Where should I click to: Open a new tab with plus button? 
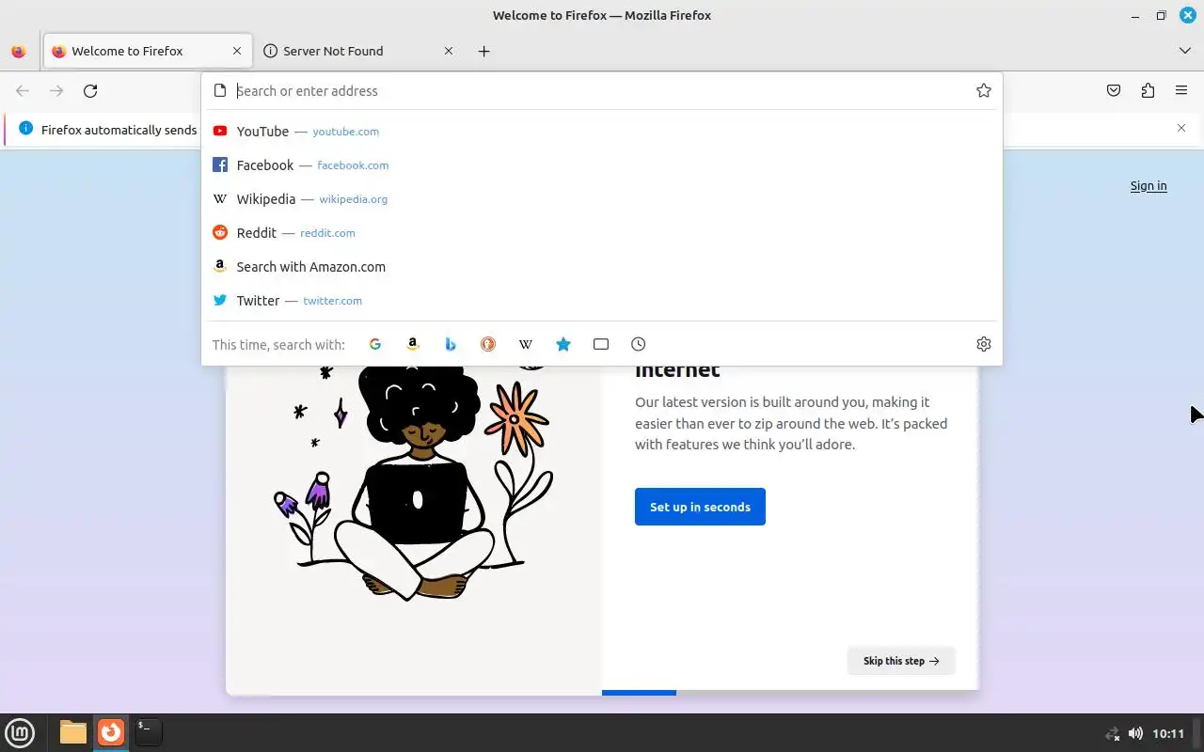coord(483,52)
